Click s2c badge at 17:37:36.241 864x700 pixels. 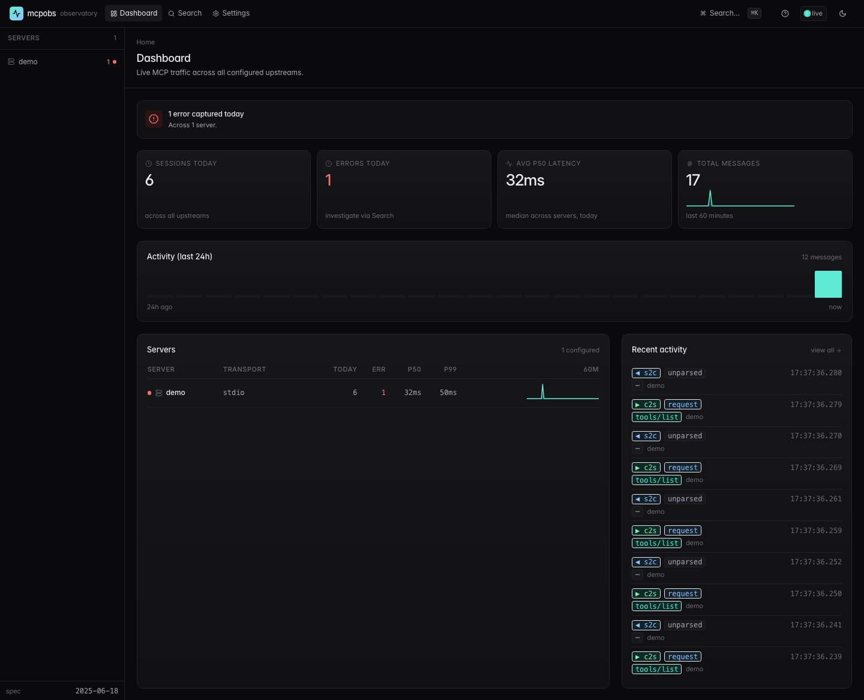pyautogui.click(x=646, y=625)
